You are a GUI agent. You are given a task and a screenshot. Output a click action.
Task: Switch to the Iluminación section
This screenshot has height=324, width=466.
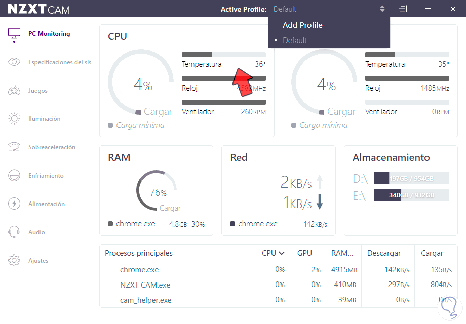(44, 119)
